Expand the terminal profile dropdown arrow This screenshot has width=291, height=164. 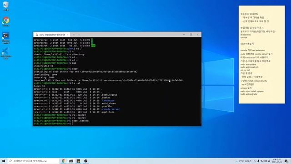coord(79,35)
